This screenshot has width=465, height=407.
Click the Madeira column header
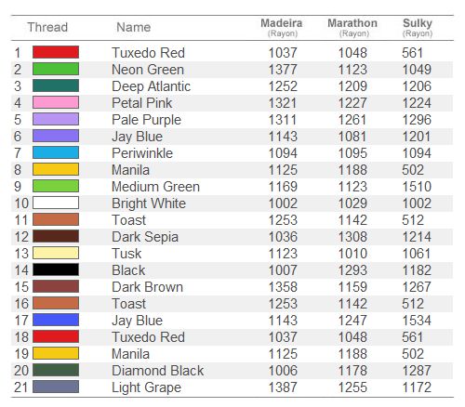pyautogui.click(x=282, y=27)
